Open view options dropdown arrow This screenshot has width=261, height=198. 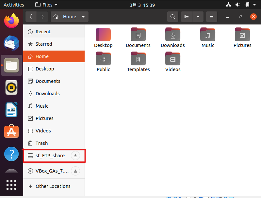pos(198,17)
